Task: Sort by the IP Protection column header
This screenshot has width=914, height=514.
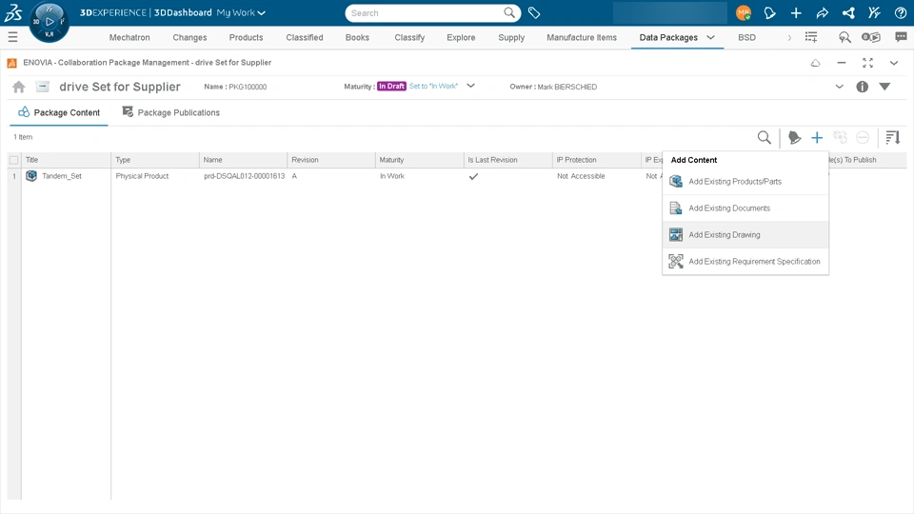Action: (x=596, y=160)
